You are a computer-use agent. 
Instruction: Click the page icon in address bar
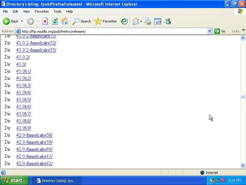click(x=18, y=31)
